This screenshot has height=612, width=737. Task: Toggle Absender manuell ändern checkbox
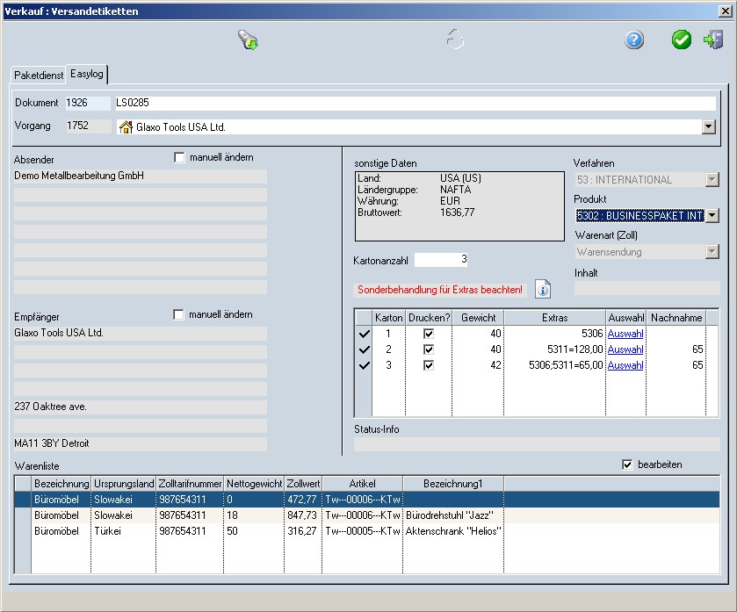click(180, 157)
